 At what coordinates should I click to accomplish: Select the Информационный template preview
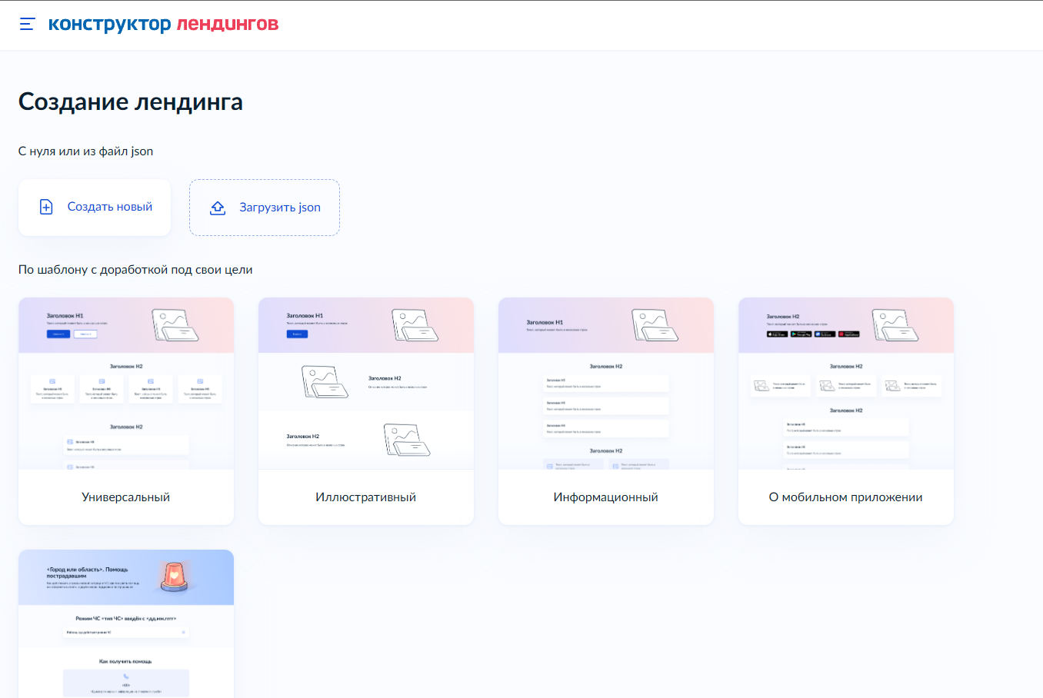606,384
